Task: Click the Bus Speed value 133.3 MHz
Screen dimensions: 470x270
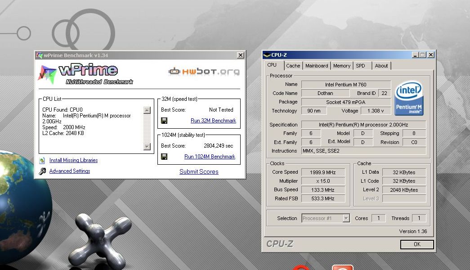Action: [323, 189]
